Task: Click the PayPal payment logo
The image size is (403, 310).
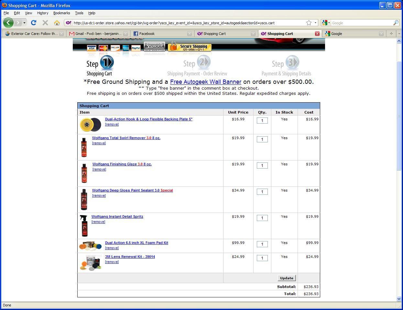Action: point(136,48)
